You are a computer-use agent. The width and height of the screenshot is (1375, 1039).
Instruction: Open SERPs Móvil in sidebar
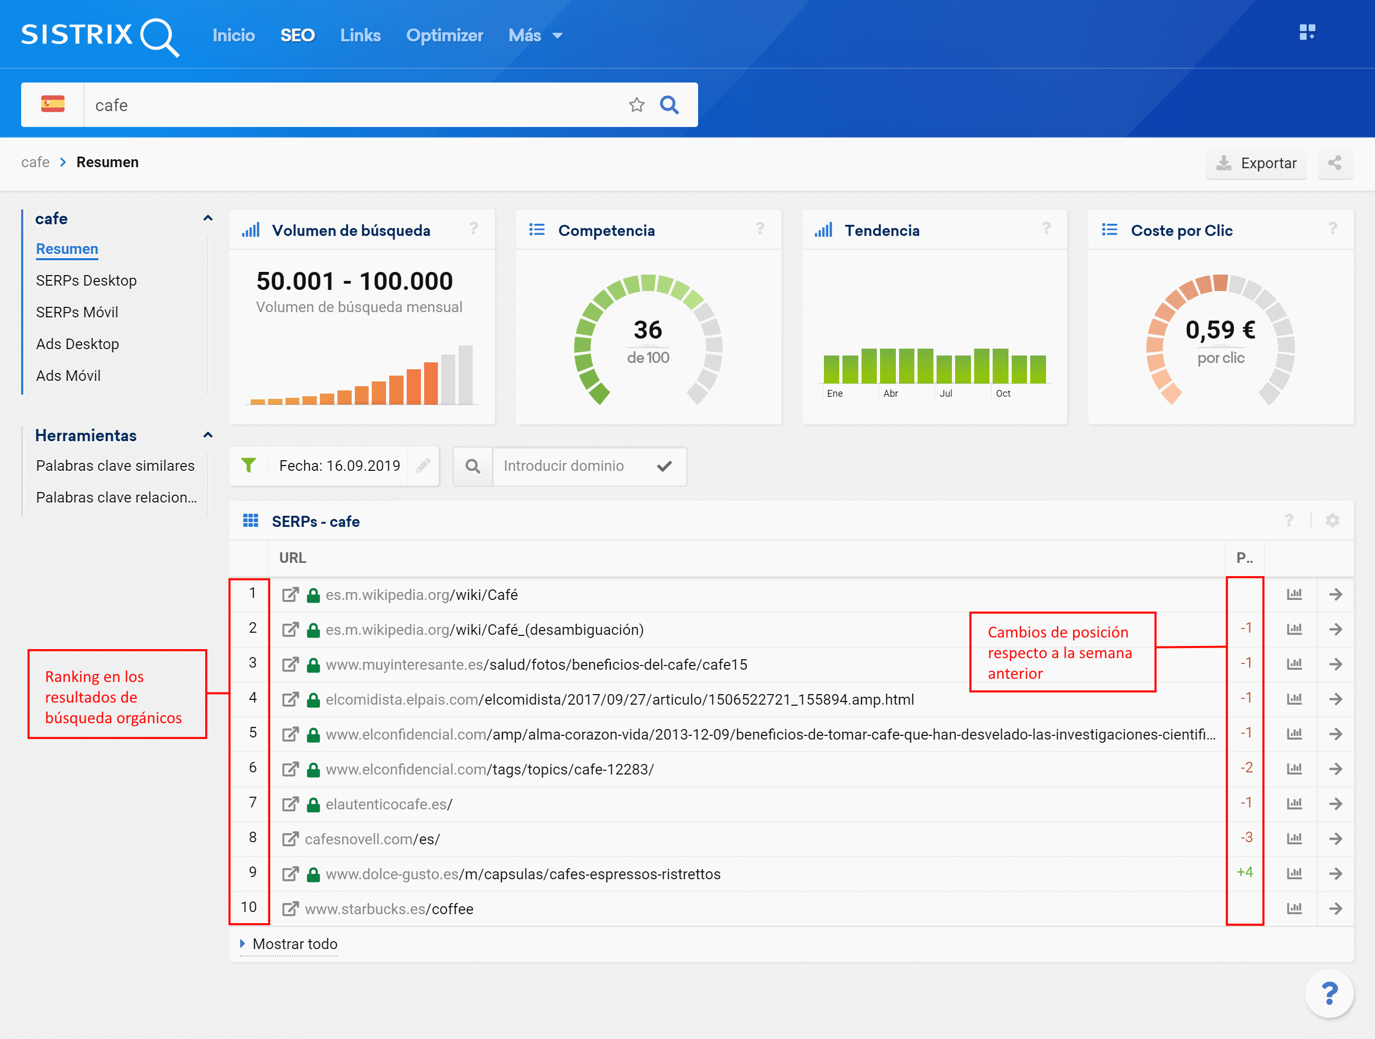77,312
